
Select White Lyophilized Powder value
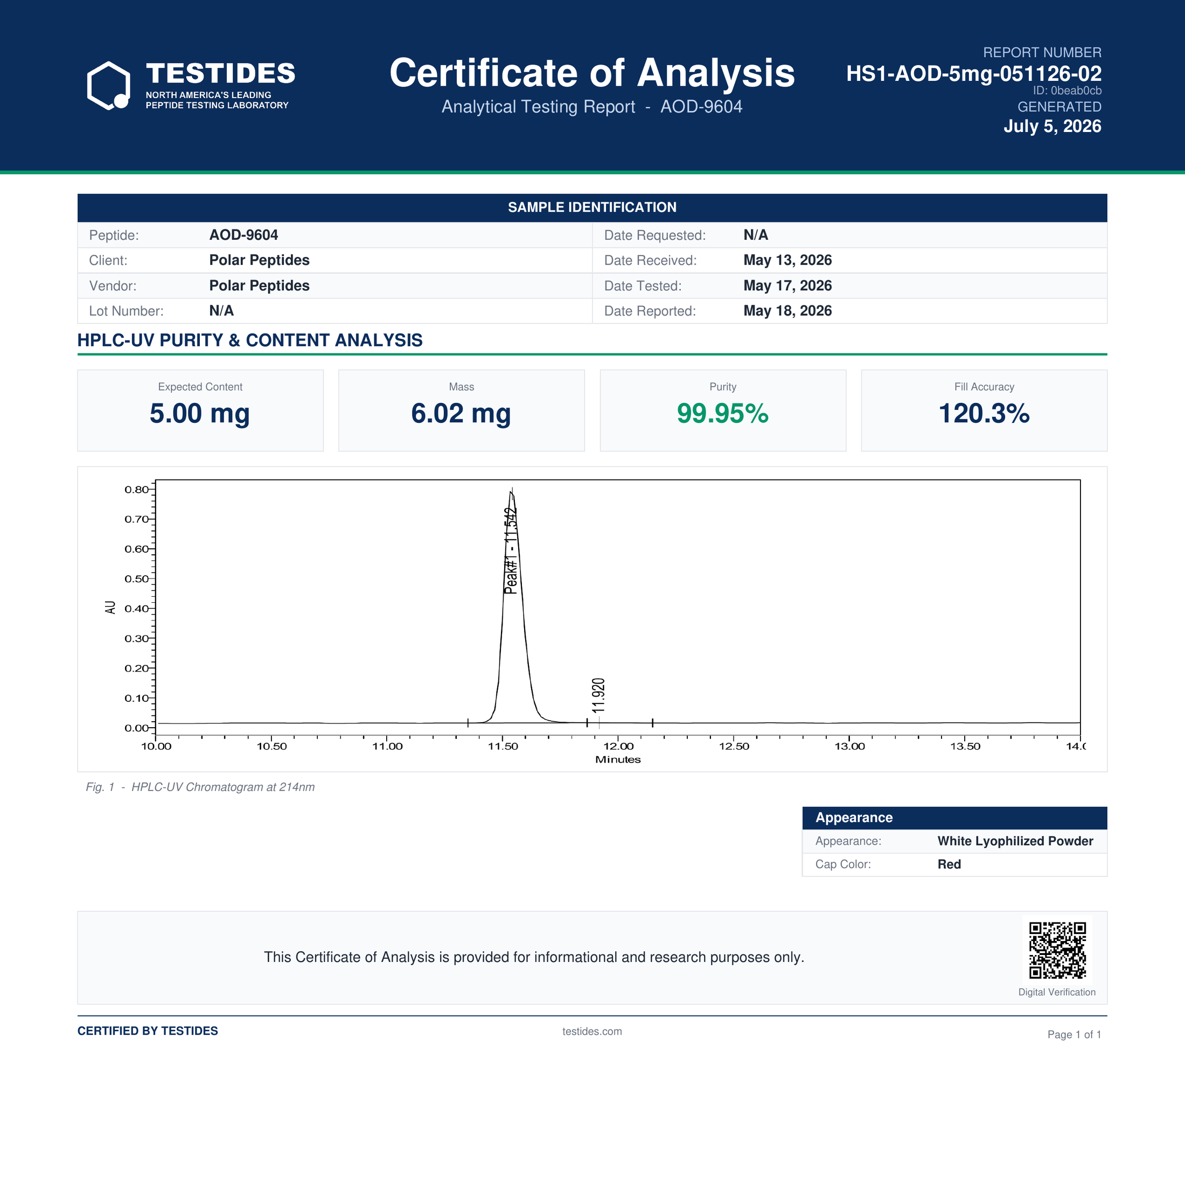pyautogui.click(x=1015, y=841)
